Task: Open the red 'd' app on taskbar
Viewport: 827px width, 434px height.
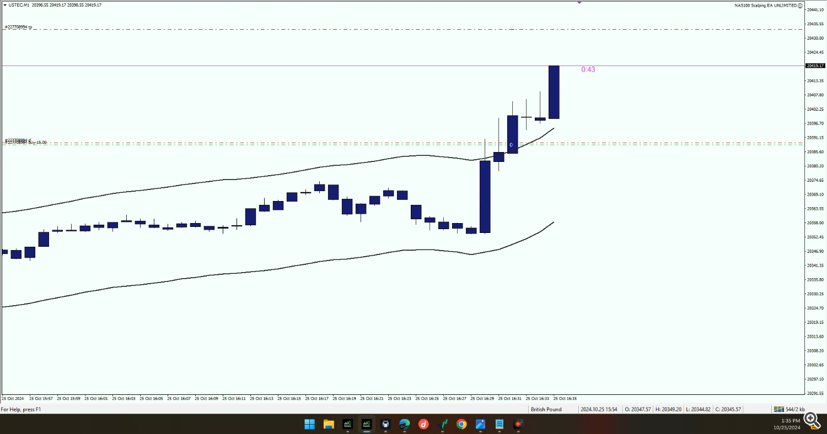Action: [423, 424]
